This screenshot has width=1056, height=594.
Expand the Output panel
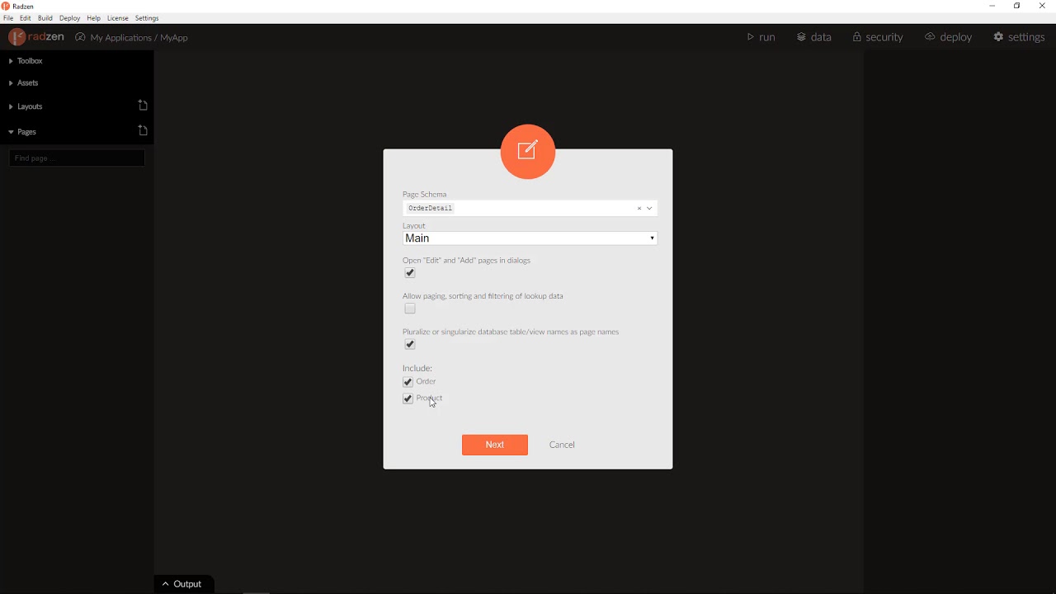pyautogui.click(x=183, y=584)
